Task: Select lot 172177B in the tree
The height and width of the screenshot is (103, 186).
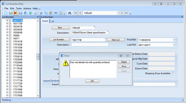Action: pos(18,86)
